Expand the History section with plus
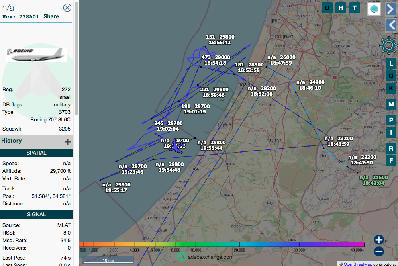 [67, 142]
